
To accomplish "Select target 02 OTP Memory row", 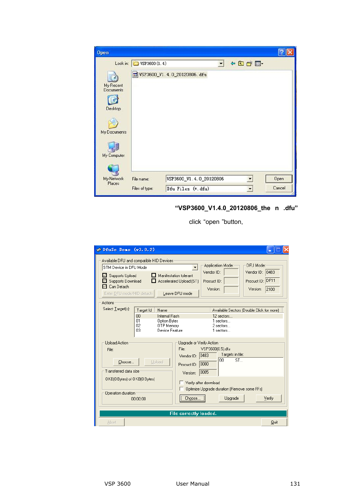I will (x=209, y=326).
